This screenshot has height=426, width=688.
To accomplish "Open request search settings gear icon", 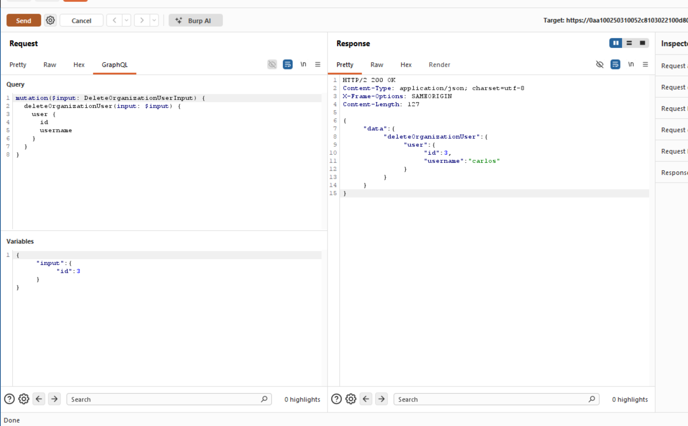I will pyautogui.click(x=24, y=399).
